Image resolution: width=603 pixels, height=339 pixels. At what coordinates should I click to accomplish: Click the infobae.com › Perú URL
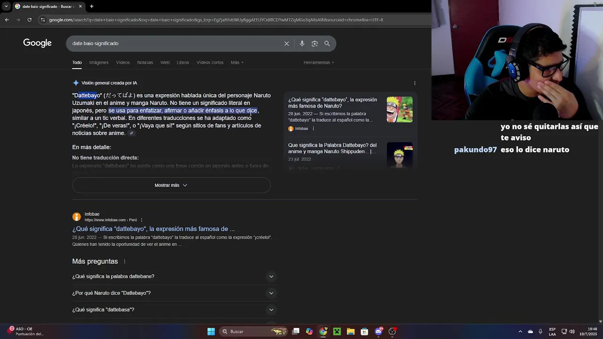111,220
